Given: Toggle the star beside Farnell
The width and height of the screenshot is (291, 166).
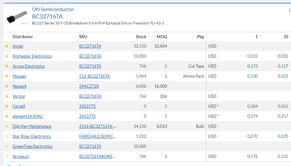Looking at the screenshot, I should (7, 106).
